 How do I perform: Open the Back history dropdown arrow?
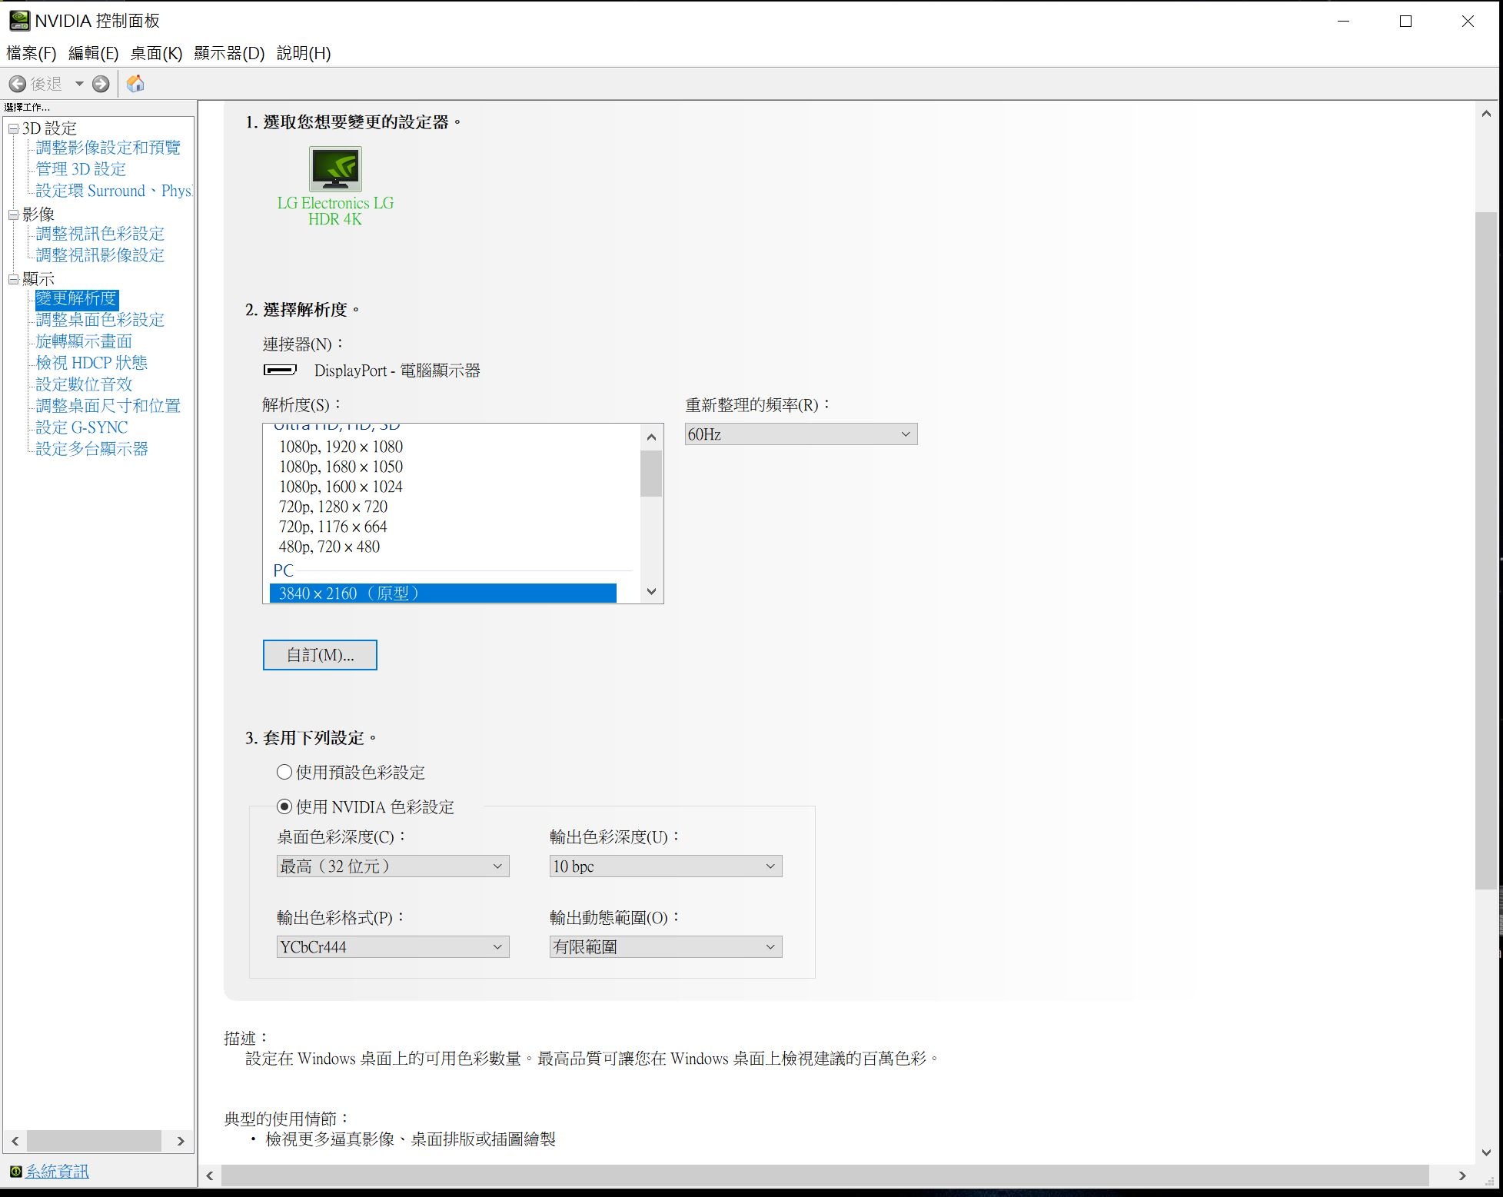79,84
